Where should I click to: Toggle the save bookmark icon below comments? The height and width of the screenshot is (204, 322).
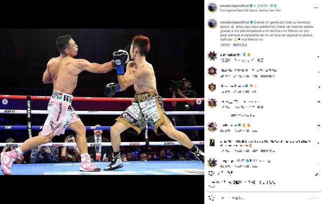(318, 174)
